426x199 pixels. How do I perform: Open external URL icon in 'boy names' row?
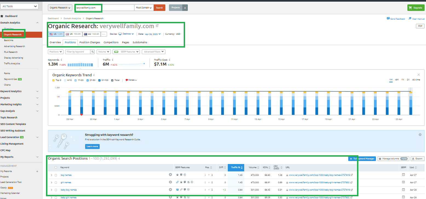point(352,175)
